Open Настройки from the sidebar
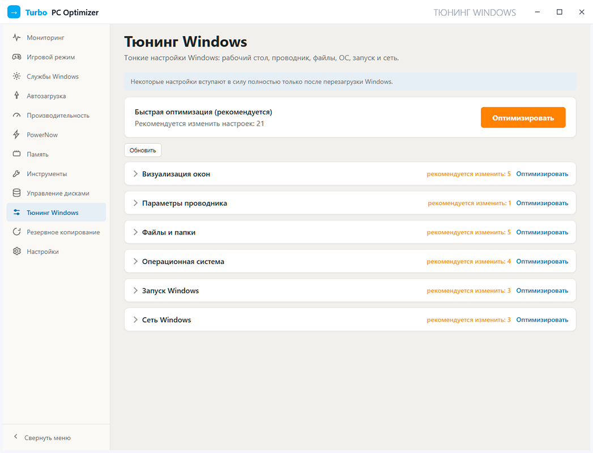 click(x=56, y=251)
